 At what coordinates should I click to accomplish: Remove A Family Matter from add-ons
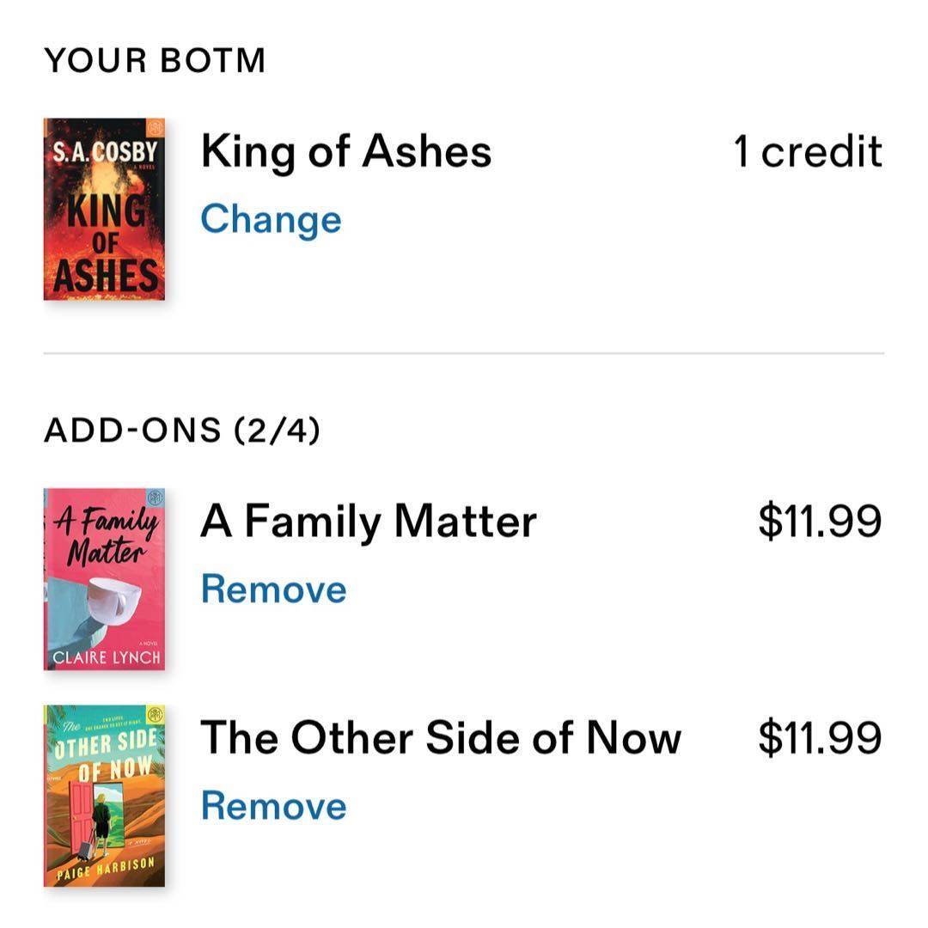(x=273, y=589)
